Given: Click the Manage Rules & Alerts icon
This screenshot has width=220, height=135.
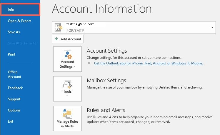Looking at the screenshot, I should tap(67, 114).
